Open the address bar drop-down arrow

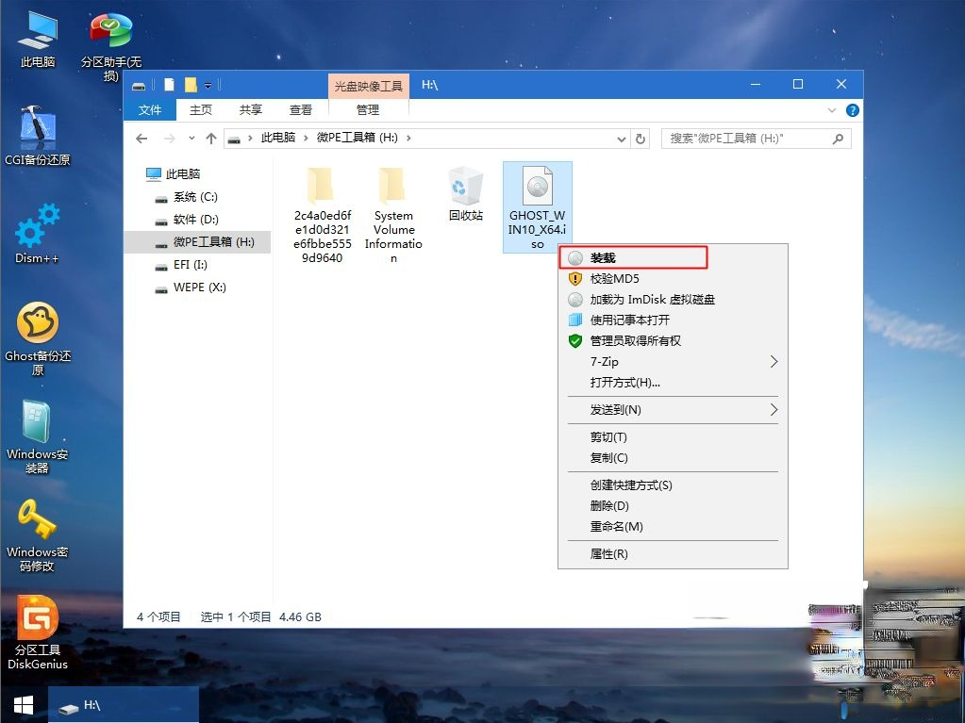click(x=621, y=138)
